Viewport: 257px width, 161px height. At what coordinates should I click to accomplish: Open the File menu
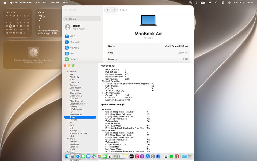37,3
